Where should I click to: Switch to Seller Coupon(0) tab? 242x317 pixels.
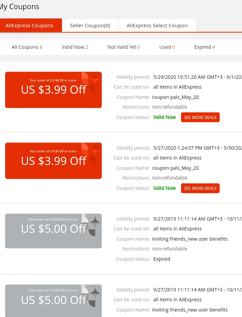click(x=90, y=26)
